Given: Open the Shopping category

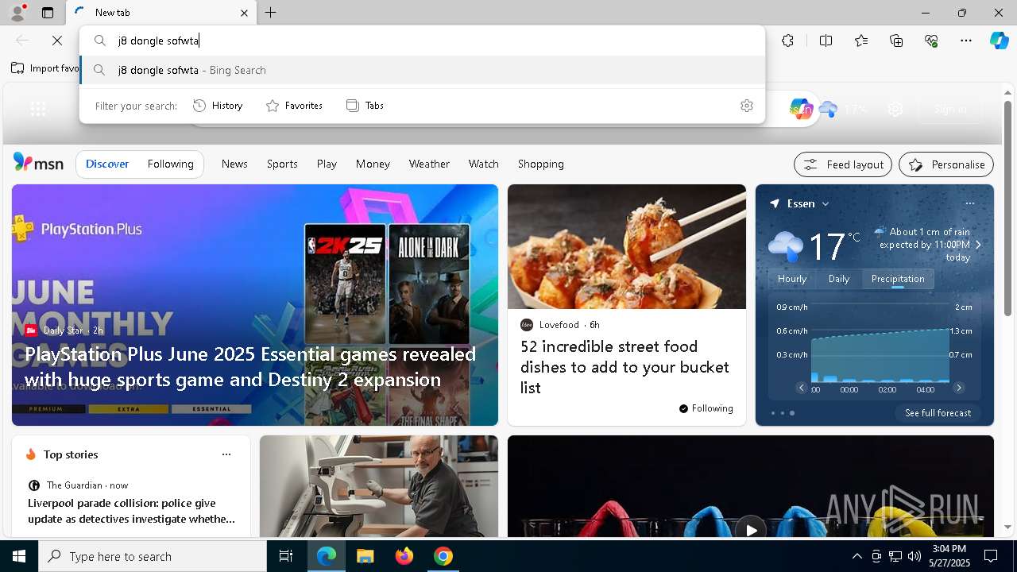Looking at the screenshot, I should click(540, 164).
